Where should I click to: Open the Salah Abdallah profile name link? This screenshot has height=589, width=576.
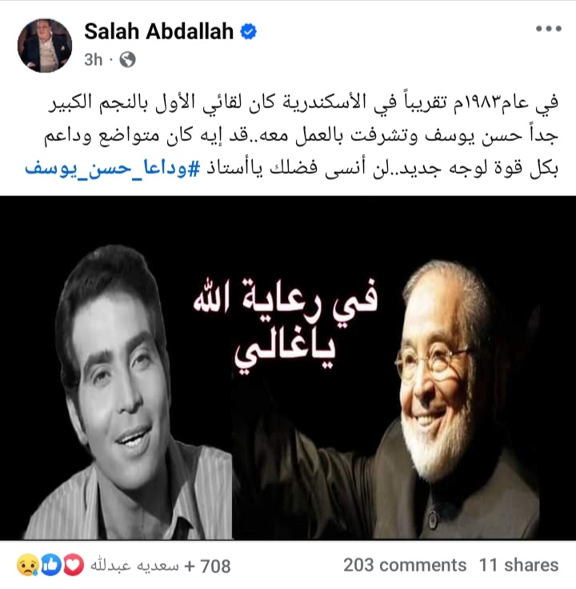click(x=158, y=30)
